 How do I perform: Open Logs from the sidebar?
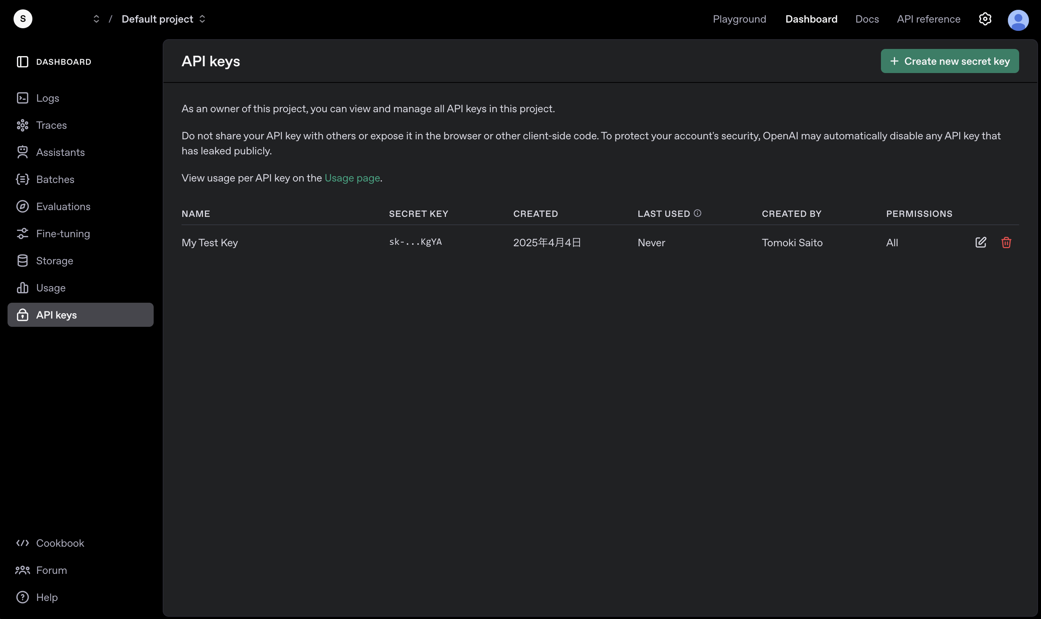pyautogui.click(x=47, y=98)
